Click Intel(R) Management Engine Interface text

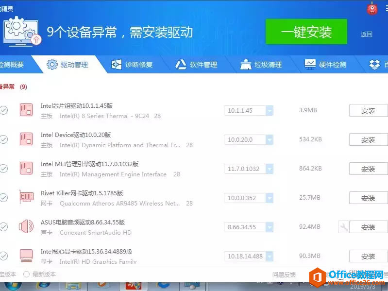coord(113,174)
